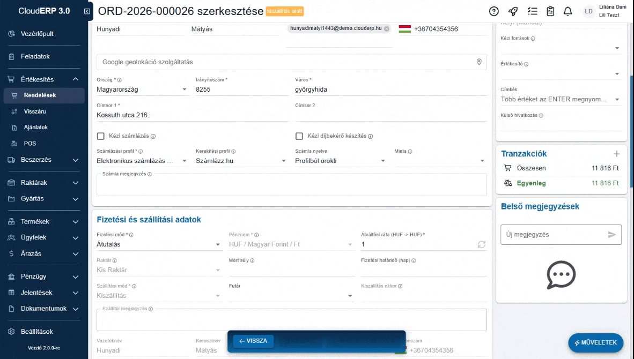Open the Visszáru menu item
Viewport: 634px width, 359px height.
coord(35,111)
